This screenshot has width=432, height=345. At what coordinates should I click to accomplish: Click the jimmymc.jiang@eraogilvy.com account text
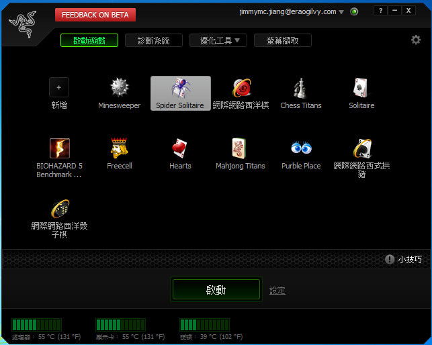coord(288,12)
